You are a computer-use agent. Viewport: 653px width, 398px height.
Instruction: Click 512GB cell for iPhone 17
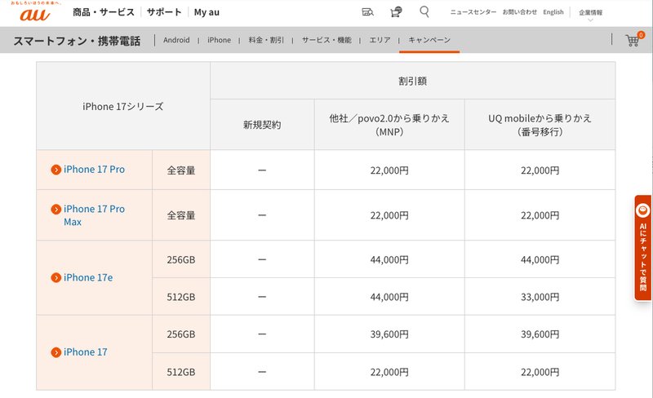pos(181,372)
